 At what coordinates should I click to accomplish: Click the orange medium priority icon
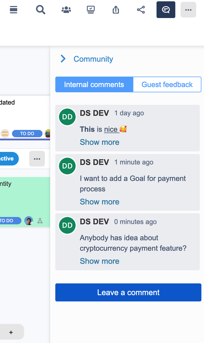pyautogui.click(x=5, y=134)
